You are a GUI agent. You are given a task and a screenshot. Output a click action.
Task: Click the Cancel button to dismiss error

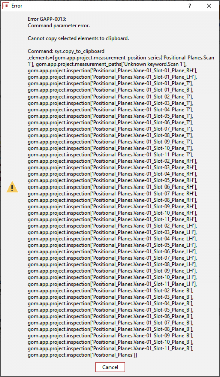tap(110, 367)
